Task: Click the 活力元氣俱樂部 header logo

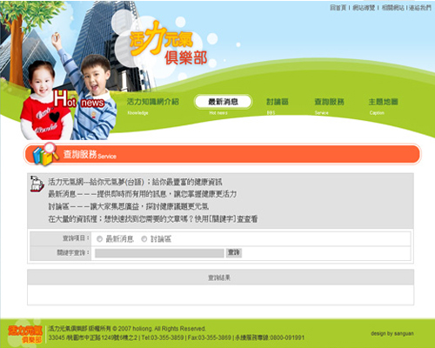Action: 168,43
